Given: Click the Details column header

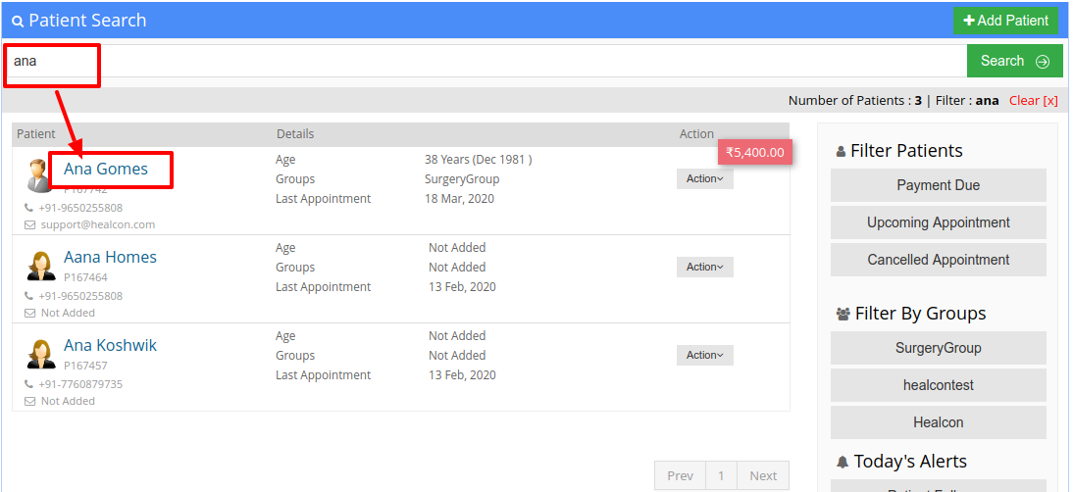Looking at the screenshot, I should (295, 134).
